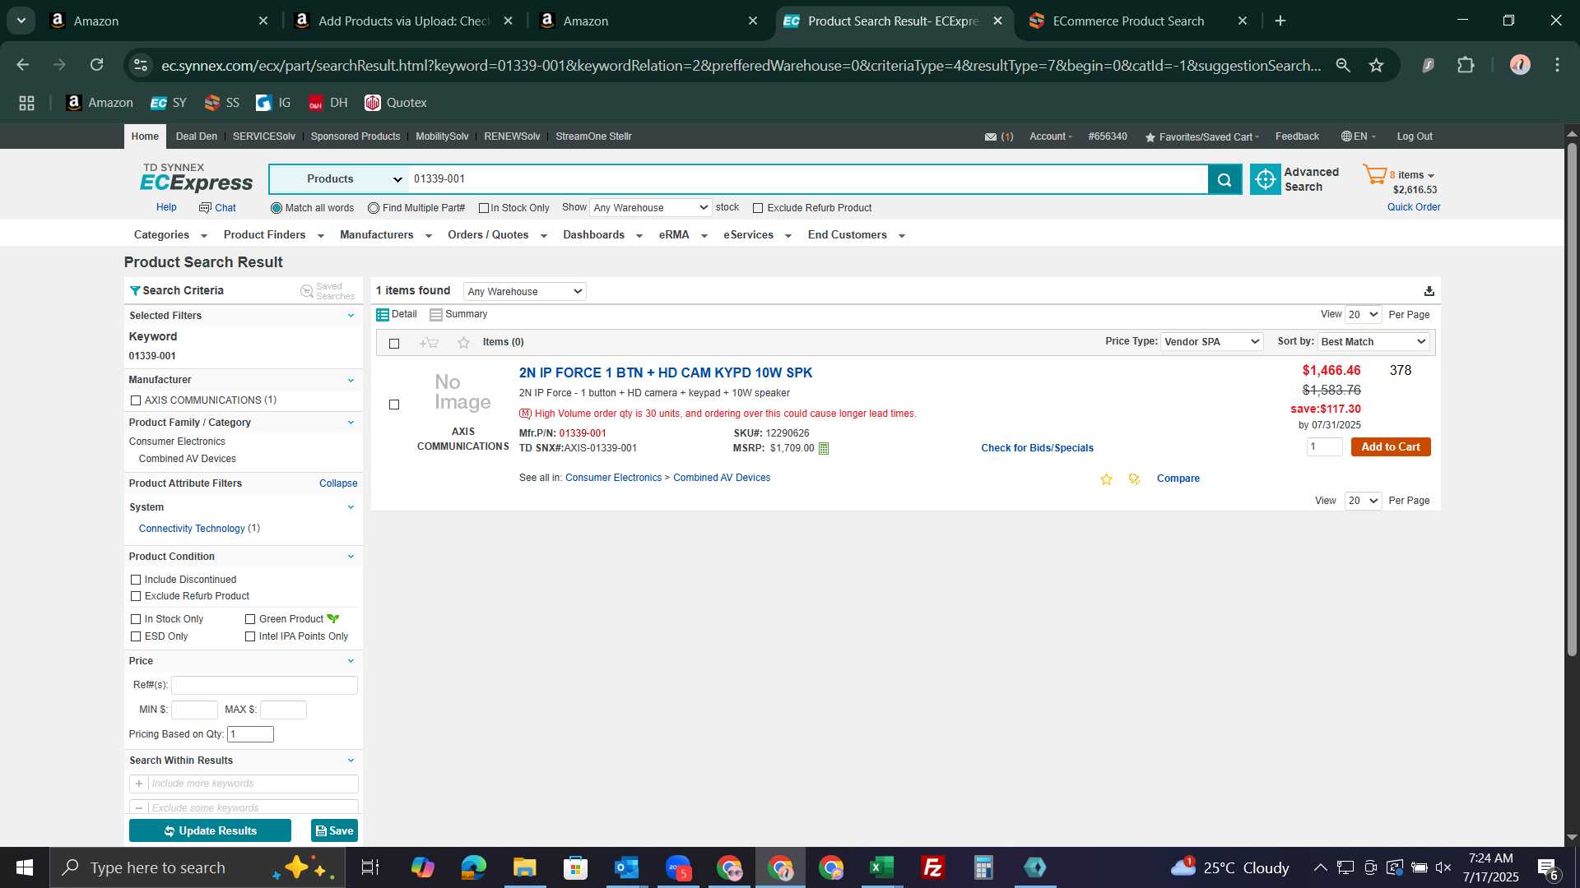Screen dimensions: 1580x888
Task: Open Check for Bids/Specials link
Action: [1037, 448]
